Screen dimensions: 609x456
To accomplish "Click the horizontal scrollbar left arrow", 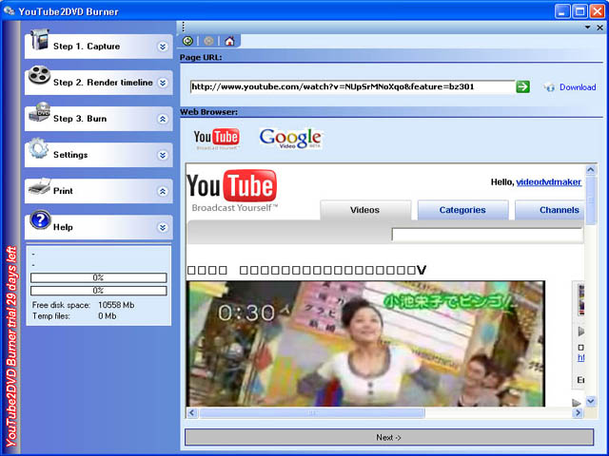I will tap(192, 413).
